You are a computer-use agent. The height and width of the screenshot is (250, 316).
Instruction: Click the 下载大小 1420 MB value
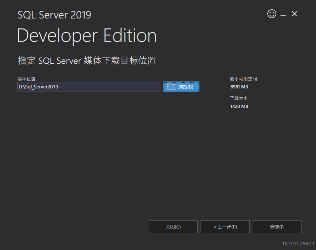point(239,106)
